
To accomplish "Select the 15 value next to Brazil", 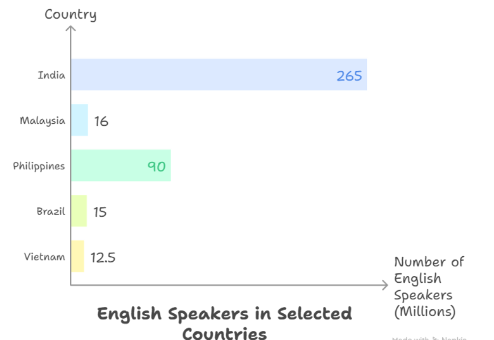I will 100,212.
